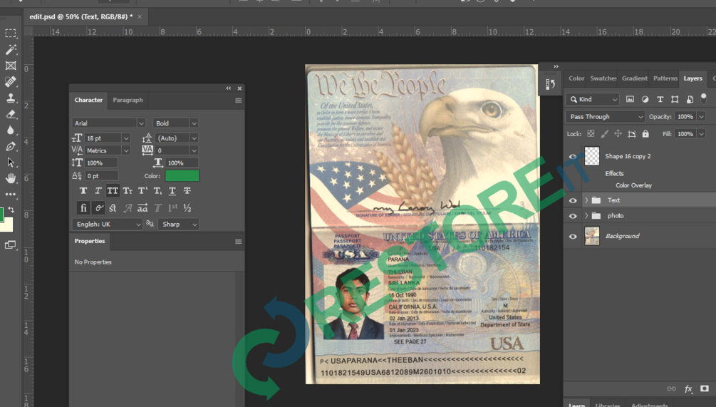This screenshot has height=407, width=716.
Task: Lock position of the layer
Action: 618,134
